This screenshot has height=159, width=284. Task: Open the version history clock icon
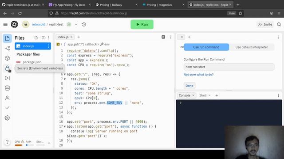84,24
